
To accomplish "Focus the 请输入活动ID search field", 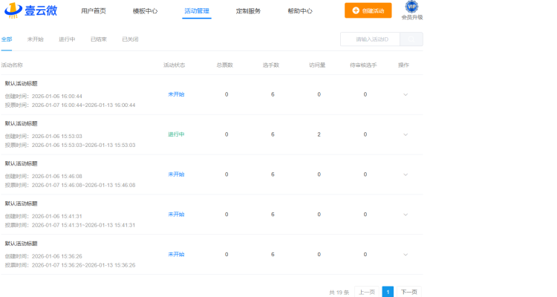I will coord(370,39).
